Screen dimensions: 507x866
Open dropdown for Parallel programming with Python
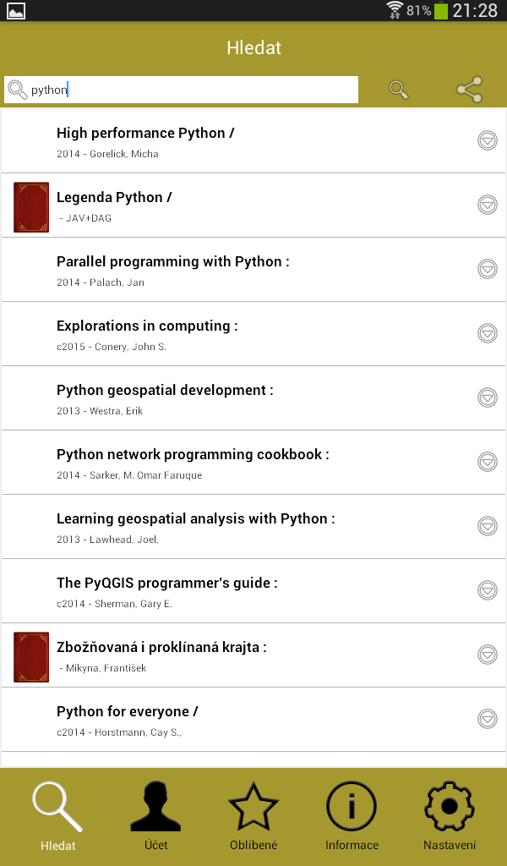488,269
